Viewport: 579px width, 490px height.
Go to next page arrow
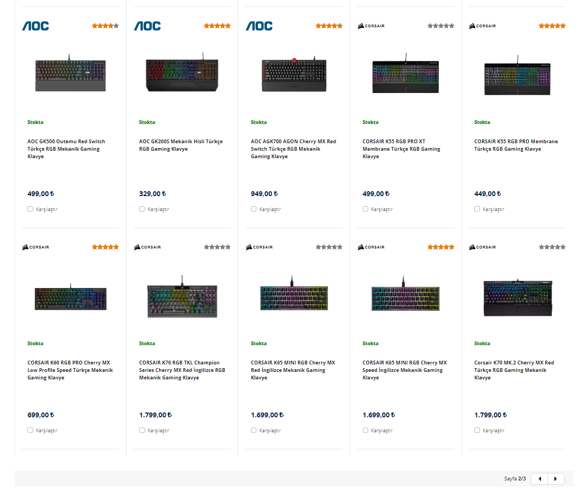pyautogui.click(x=556, y=479)
